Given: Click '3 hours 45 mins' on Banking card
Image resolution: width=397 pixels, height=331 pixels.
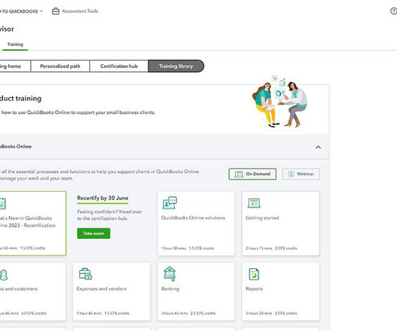Looking at the screenshot, I should (175, 313).
